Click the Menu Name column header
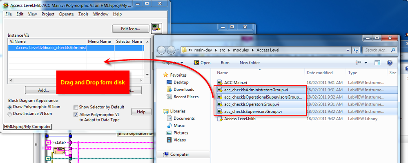 click(100, 41)
